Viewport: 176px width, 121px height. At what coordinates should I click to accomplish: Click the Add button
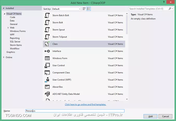coord(150,116)
